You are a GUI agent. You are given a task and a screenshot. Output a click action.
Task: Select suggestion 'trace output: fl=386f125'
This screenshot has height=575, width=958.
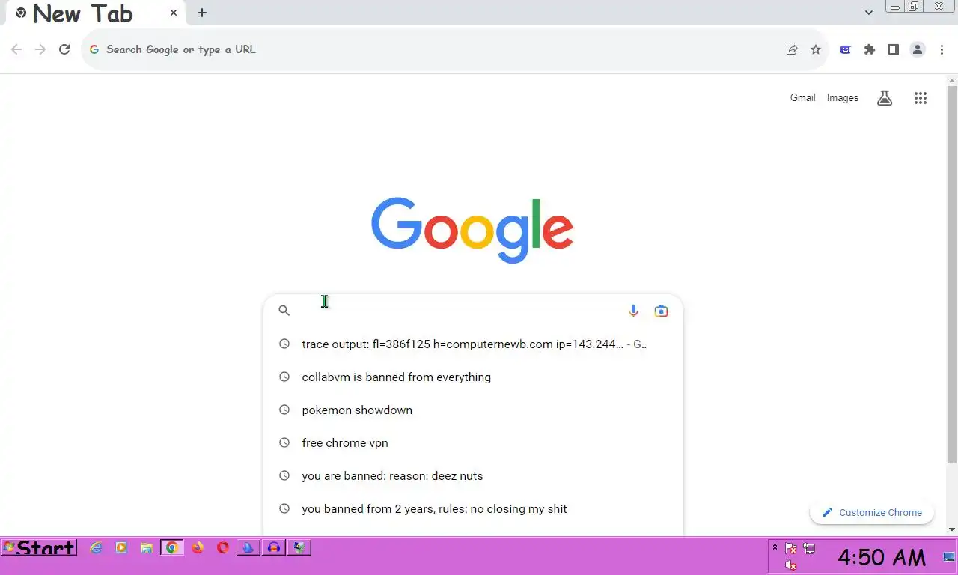[x=473, y=344]
